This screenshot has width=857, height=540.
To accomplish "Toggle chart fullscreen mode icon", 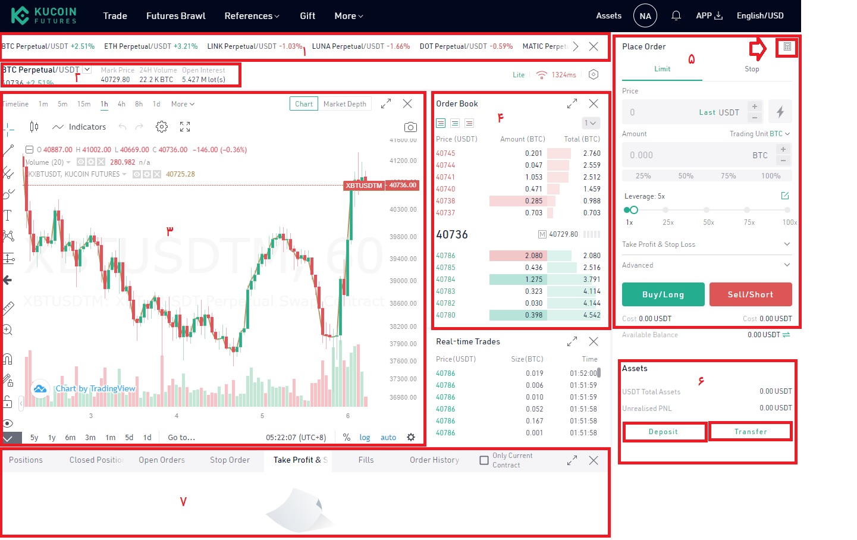I will pos(185,127).
